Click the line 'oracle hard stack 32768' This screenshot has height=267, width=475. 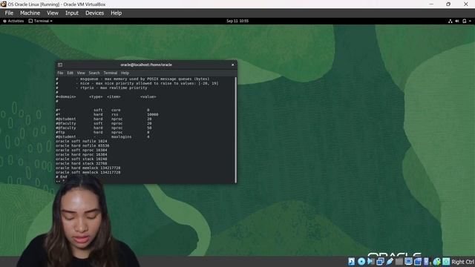pos(81,163)
